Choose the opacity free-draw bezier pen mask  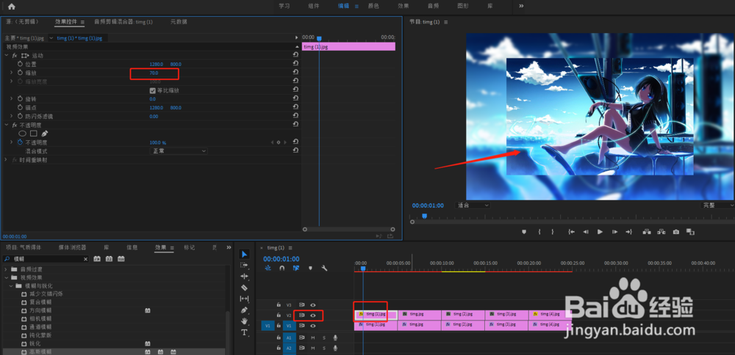(45, 133)
